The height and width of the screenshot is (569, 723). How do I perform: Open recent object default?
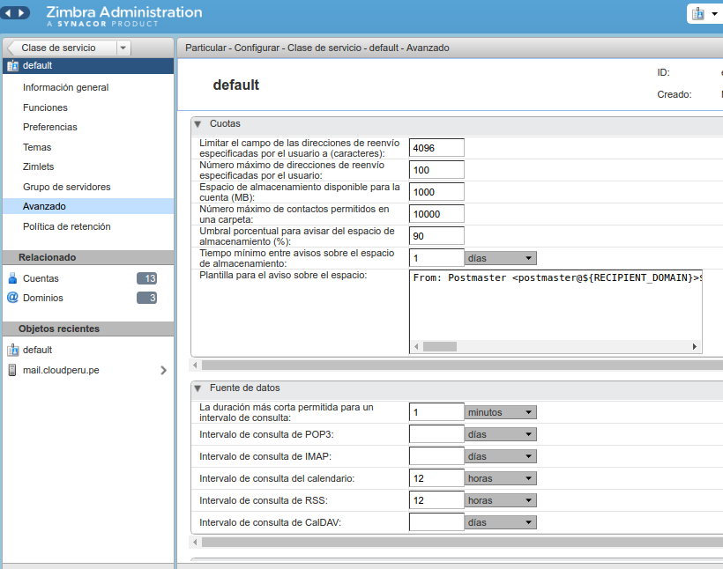(x=37, y=351)
